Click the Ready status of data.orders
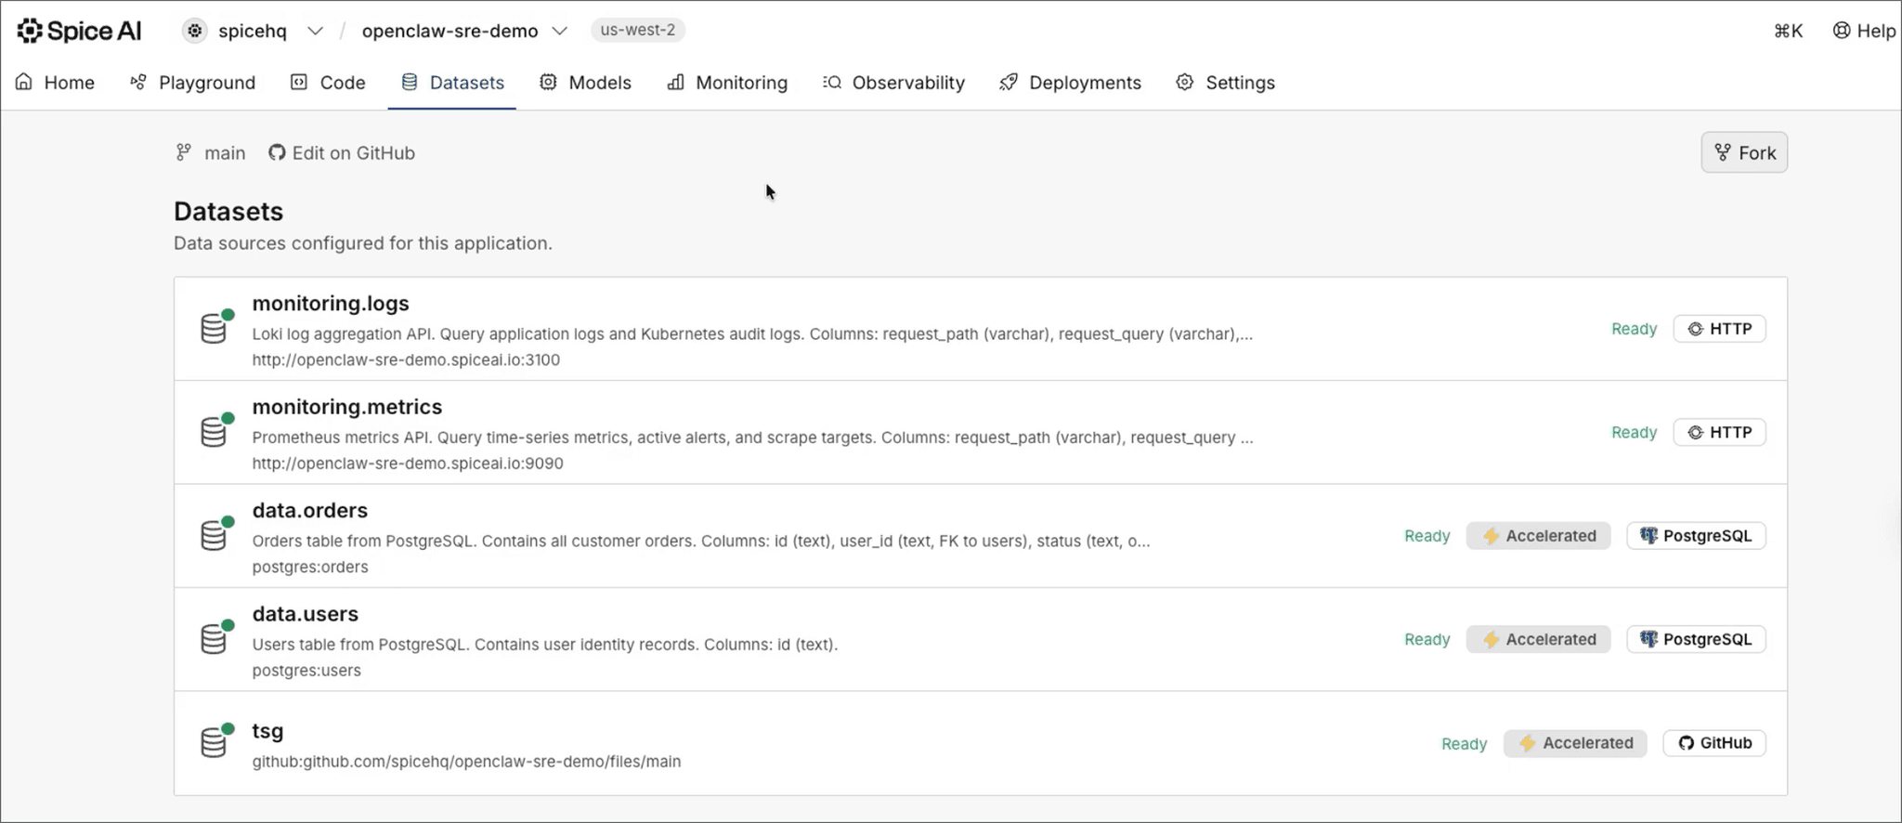Image resolution: width=1902 pixels, height=823 pixels. point(1426,536)
